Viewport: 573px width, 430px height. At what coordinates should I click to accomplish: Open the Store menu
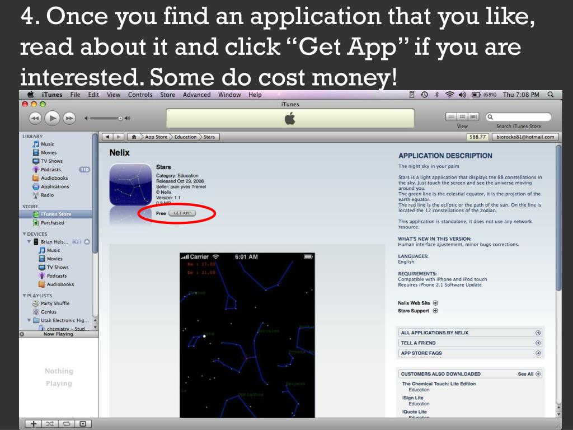pos(167,95)
